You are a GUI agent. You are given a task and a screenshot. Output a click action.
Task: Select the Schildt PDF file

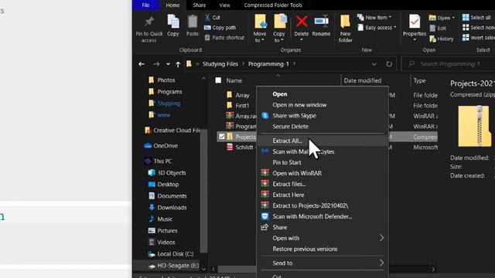coord(240,147)
